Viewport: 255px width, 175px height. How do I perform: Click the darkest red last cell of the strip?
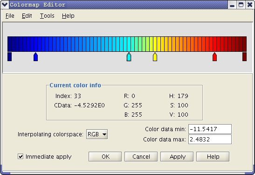[x=245, y=44]
